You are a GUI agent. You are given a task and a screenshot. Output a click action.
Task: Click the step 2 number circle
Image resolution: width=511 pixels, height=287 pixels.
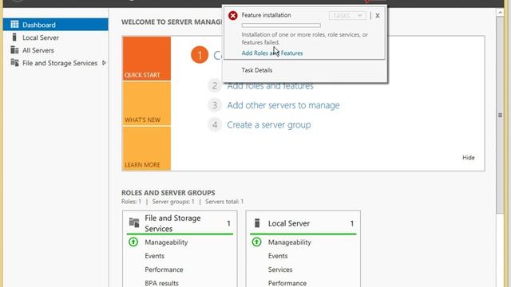(215, 86)
